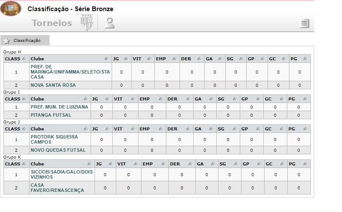Sort Grupo I by EMP column
Image resolution: width=342 pixels, height=212 pixels.
click(160, 99)
